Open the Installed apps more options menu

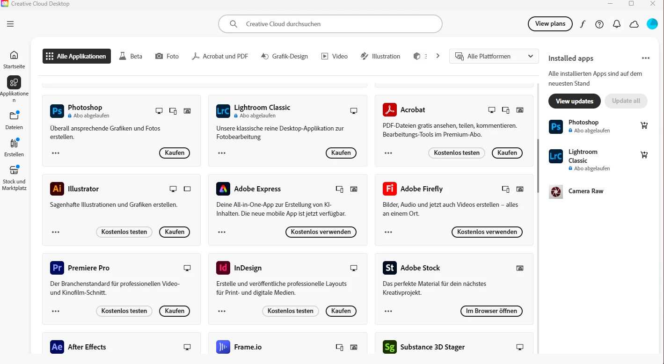click(x=646, y=58)
